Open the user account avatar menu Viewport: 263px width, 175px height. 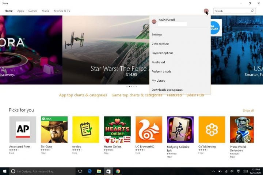206,11
